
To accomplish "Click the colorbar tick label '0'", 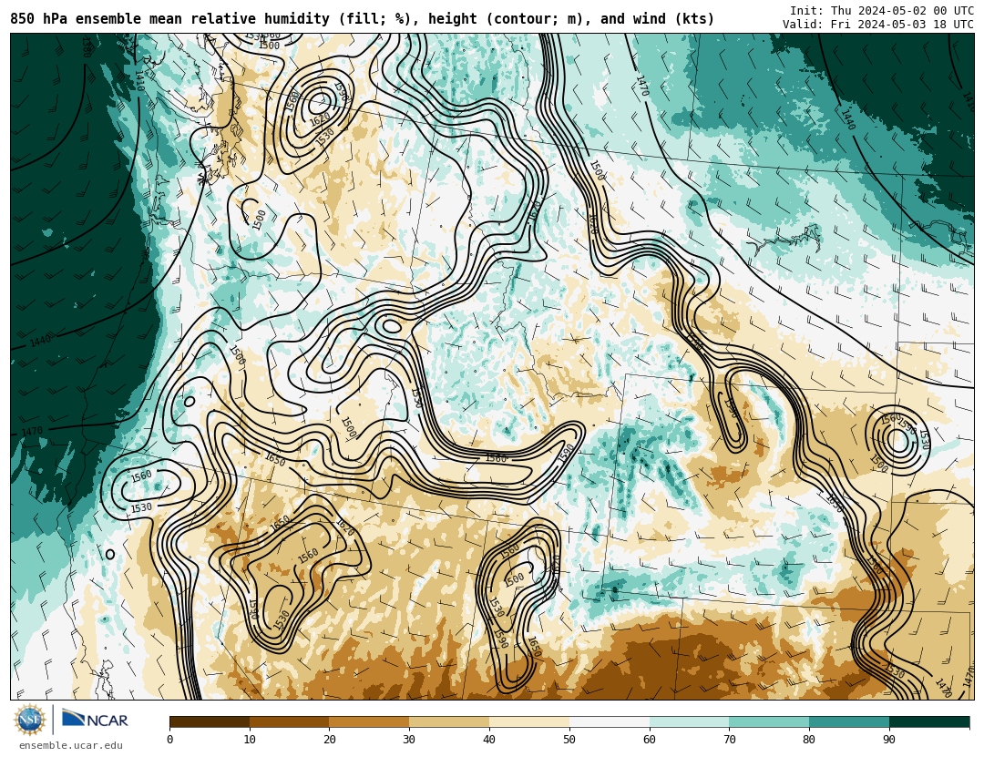I will 170,740.
